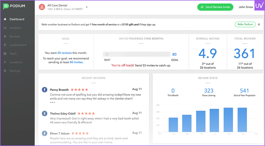Click the 30 reviews goal link
The image size is (265, 146).
(64, 53)
